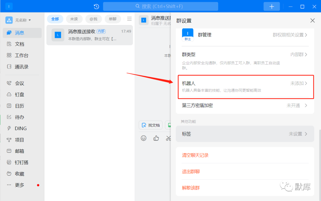Viewport: 321px width, 201px height.
Task: Minimize the DingTalk window
Action: pos(290,7)
